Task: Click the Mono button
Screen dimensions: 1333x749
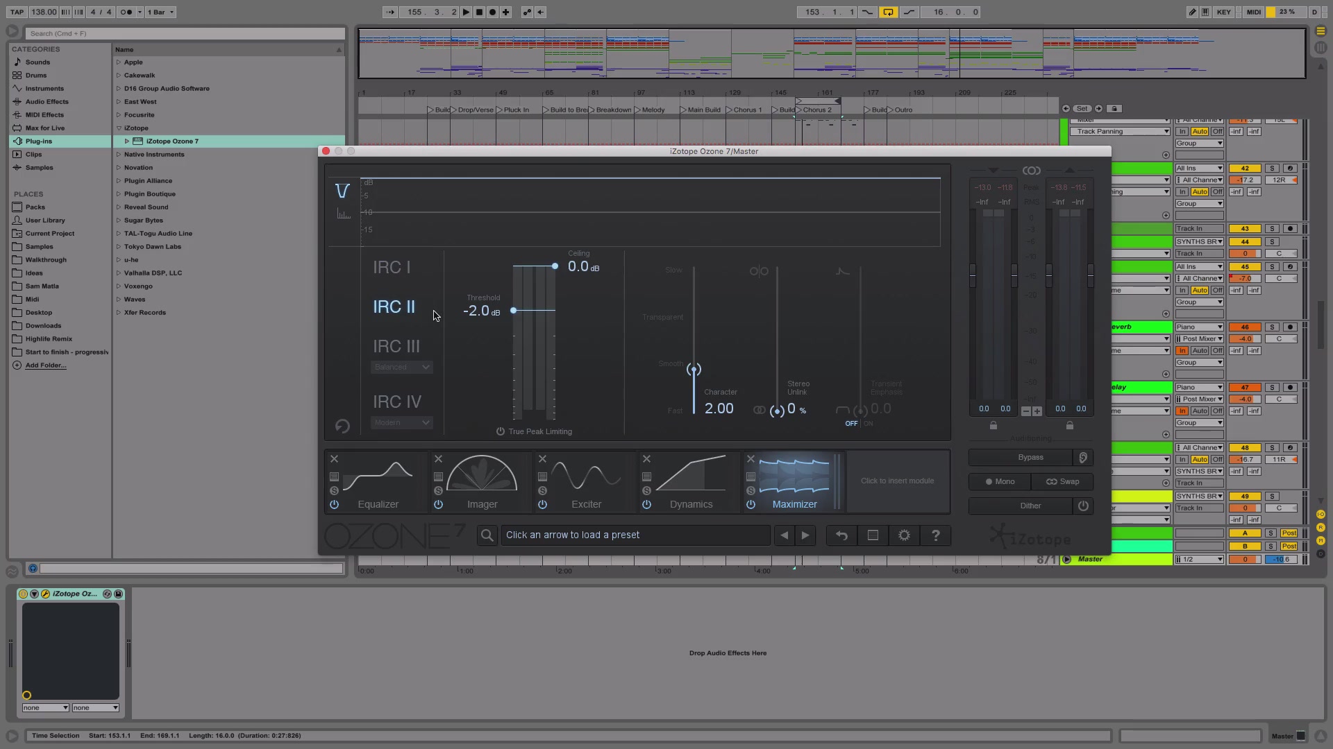Action: tap(1000, 482)
